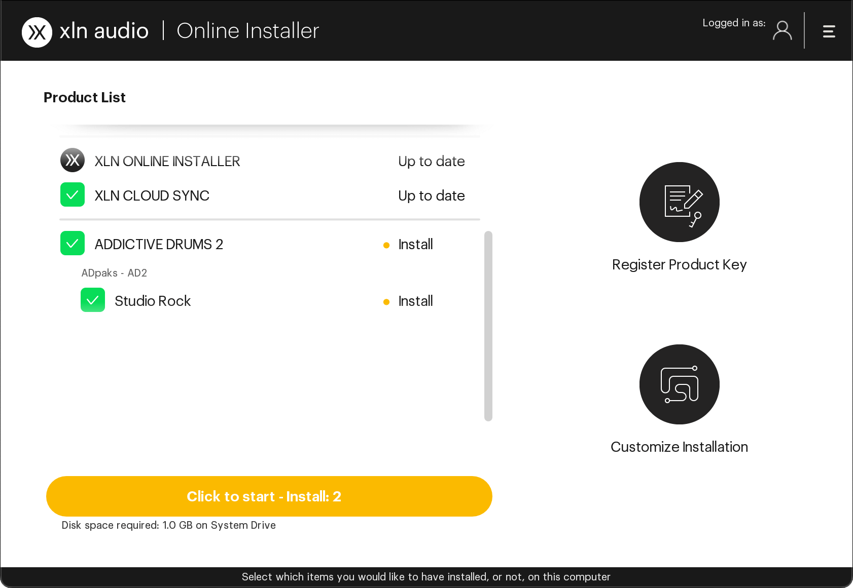Image resolution: width=853 pixels, height=588 pixels.
Task: Click the 'ADpaks - AD2' category label
Action: (114, 273)
